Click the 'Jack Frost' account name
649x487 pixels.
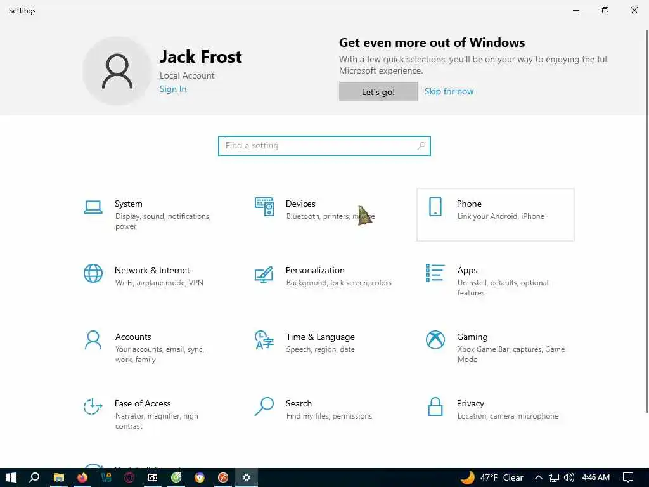point(201,56)
